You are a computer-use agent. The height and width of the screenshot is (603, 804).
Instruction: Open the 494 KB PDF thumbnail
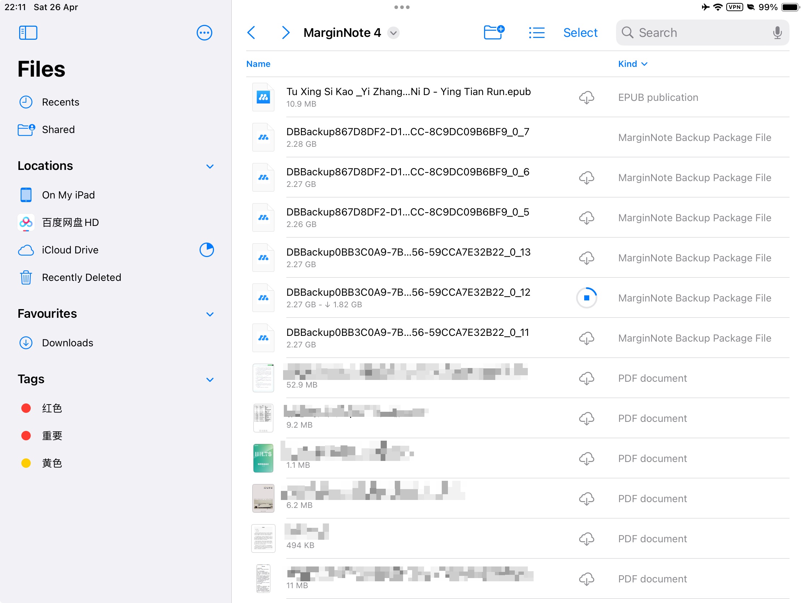(263, 539)
